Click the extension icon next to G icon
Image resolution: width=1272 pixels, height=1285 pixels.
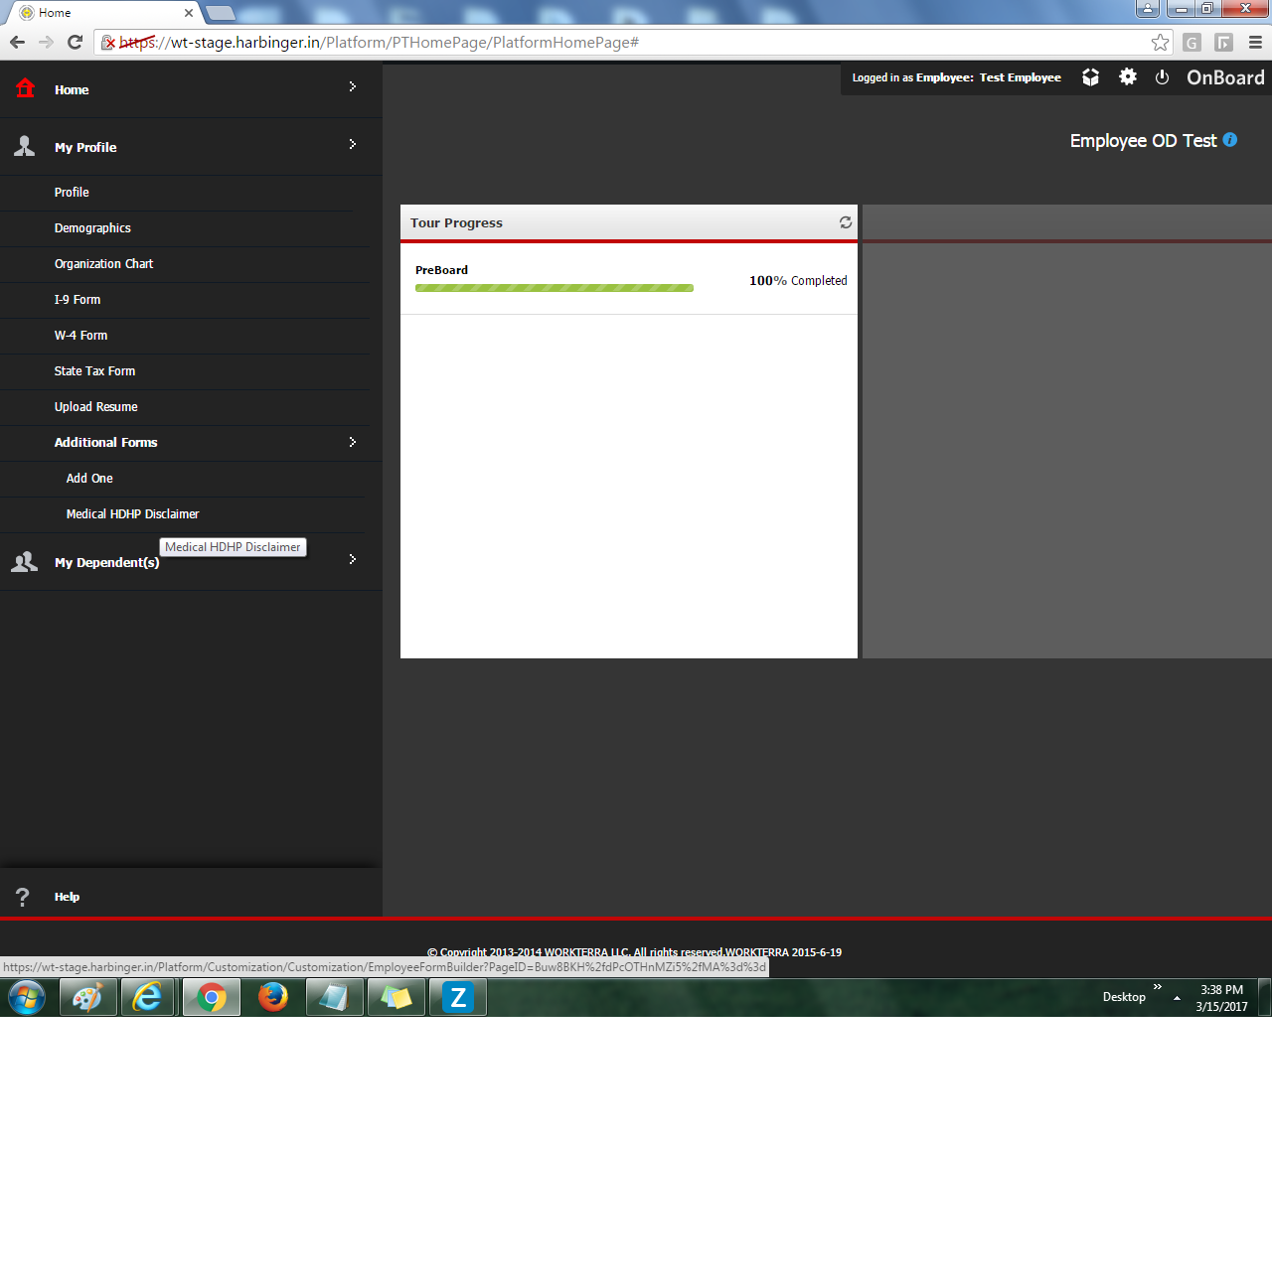(x=1223, y=42)
